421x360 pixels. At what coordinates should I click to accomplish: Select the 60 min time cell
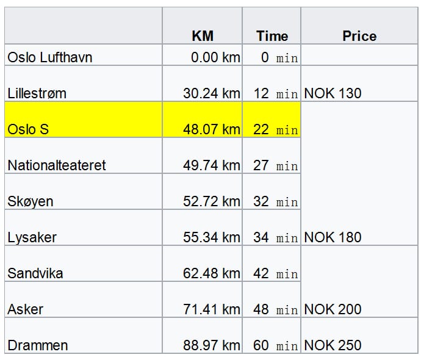pos(272,336)
